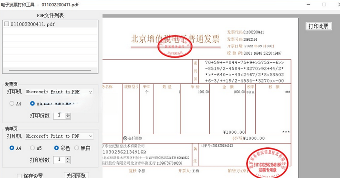
Task: Click the 打印此票 button
Action: click(318, 26)
